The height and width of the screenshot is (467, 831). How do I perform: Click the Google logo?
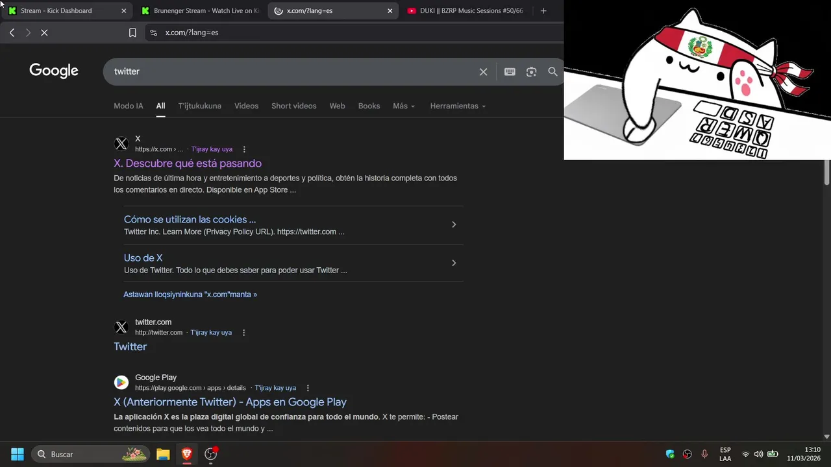pyautogui.click(x=54, y=71)
